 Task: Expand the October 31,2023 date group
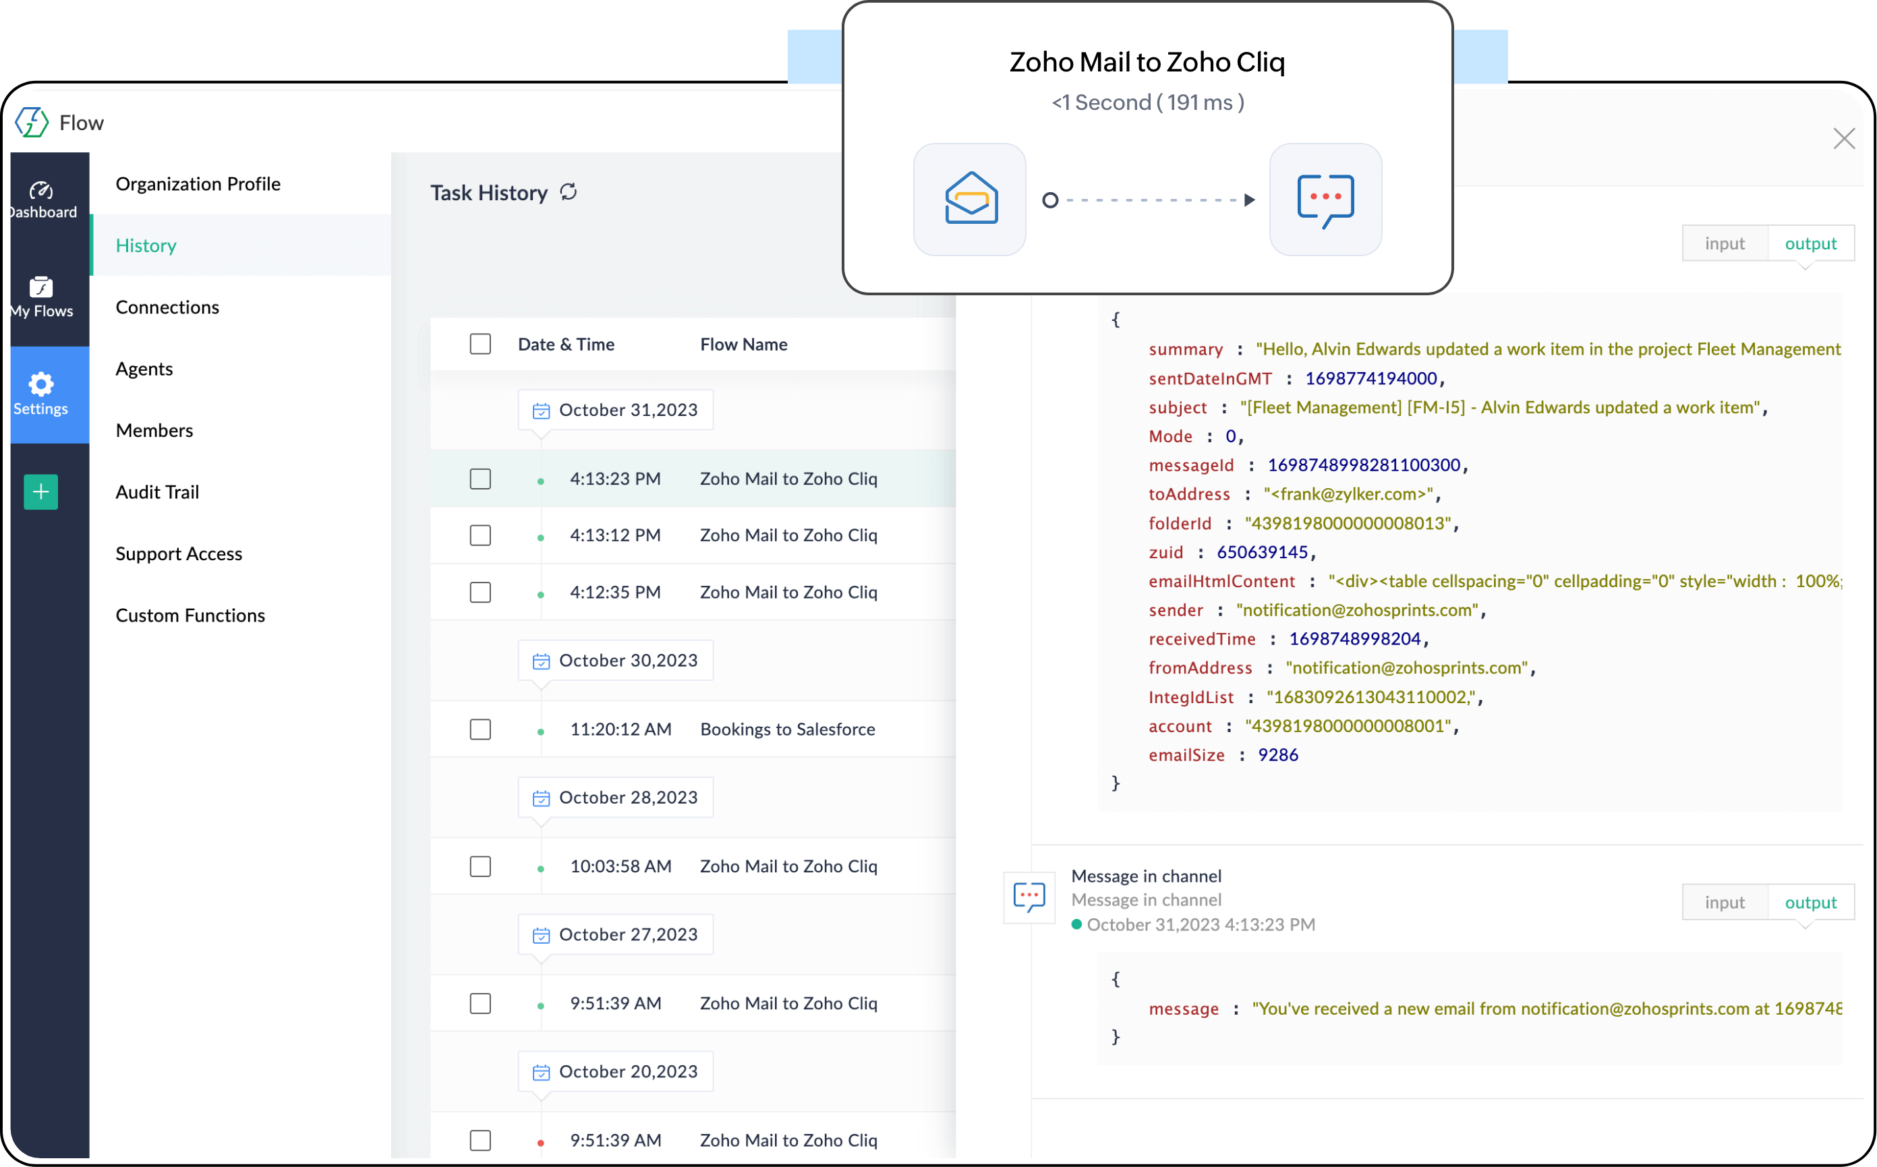coord(615,410)
